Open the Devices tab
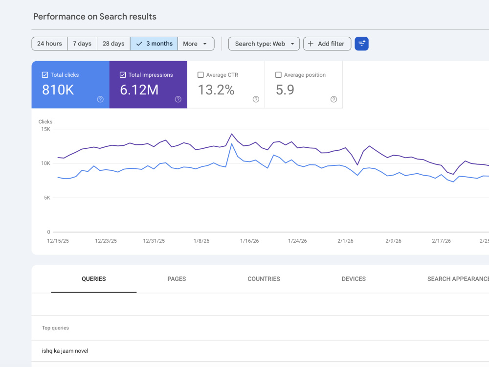Image resolution: width=489 pixels, height=367 pixels. [x=354, y=279]
